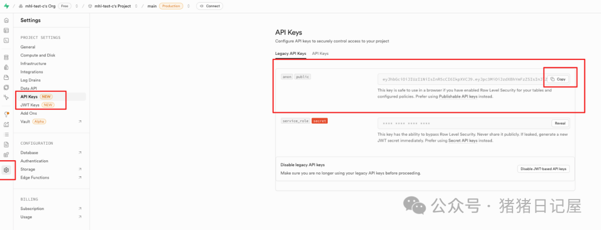The width and height of the screenshot is (601, 230).
Task: Click the project cube icon beside mhl-test-c's Project
Action: [x=90, y=6]
